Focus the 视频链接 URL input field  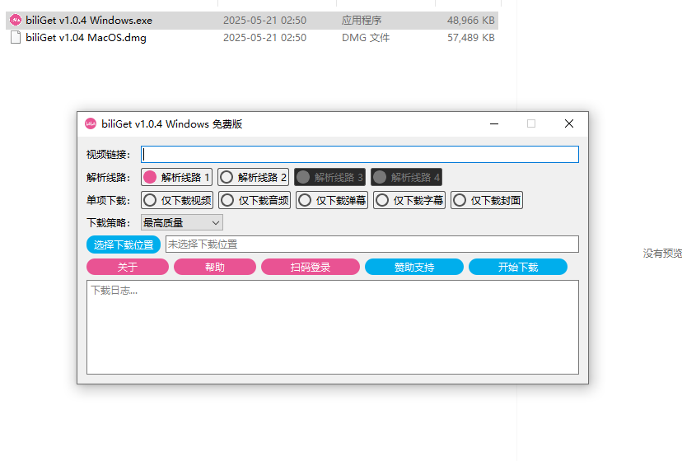[360, 155]
